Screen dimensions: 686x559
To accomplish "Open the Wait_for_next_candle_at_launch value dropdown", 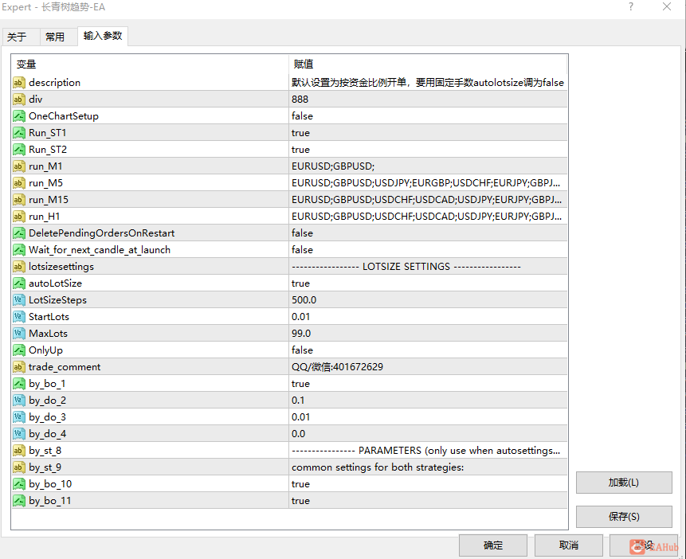I will tap(428, 250).
